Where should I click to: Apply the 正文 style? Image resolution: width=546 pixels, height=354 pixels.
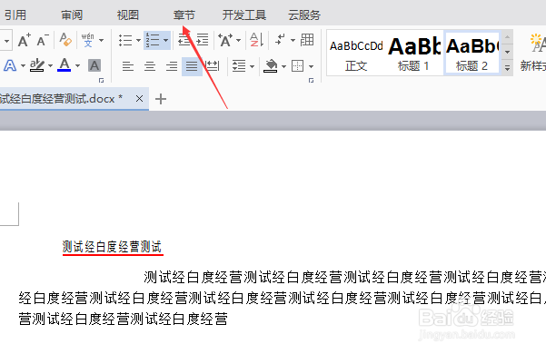pos(356,54)
